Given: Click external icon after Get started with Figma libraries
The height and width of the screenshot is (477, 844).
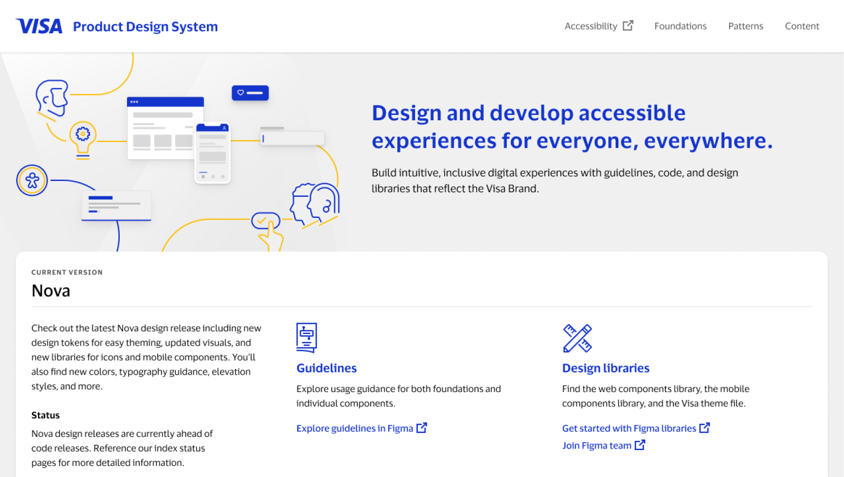Looking at the screenshot, I should pyautogui.click(x=704, y=427).
